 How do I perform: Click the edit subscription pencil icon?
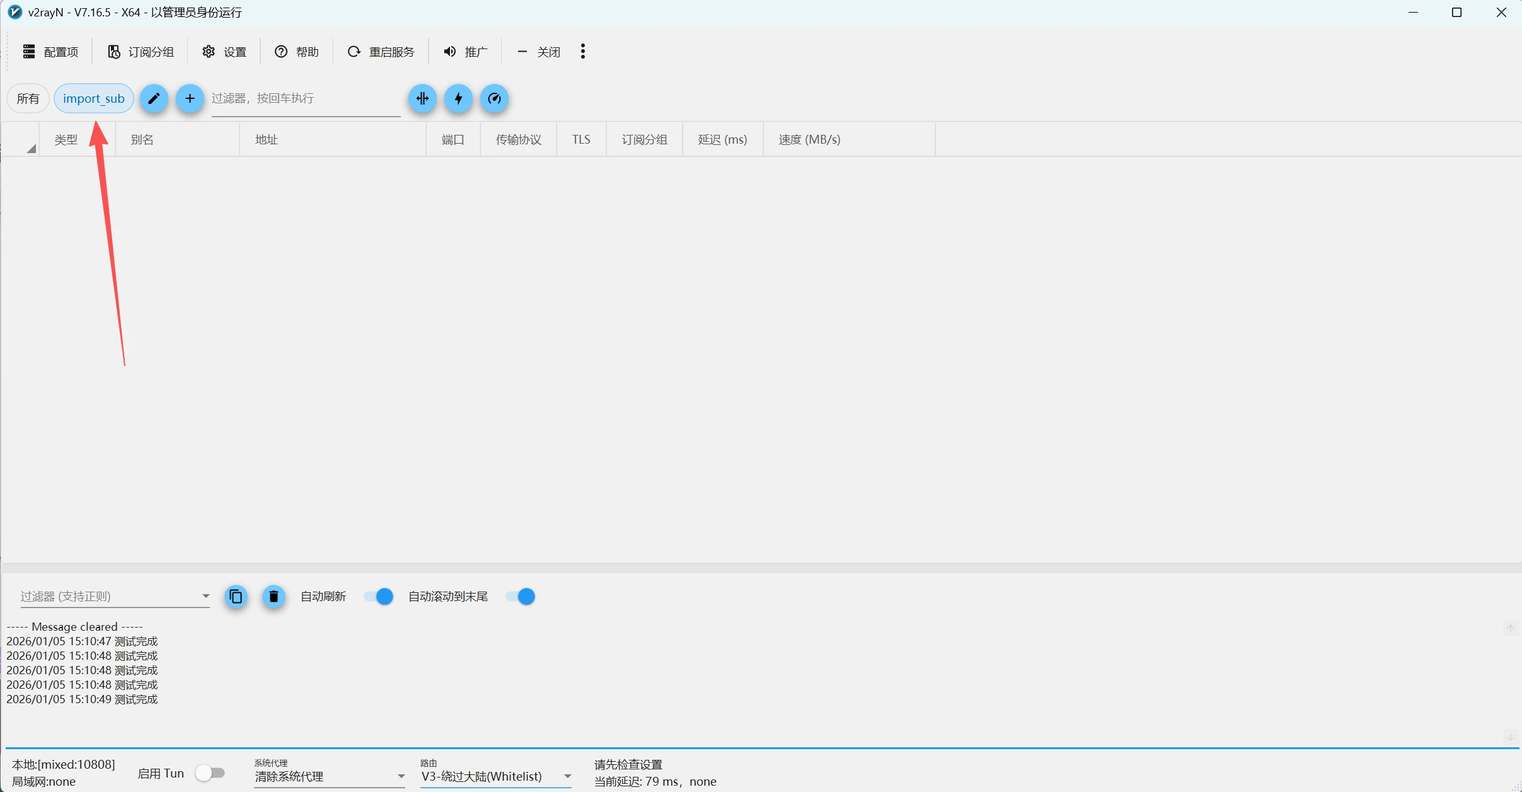point(154,98)
